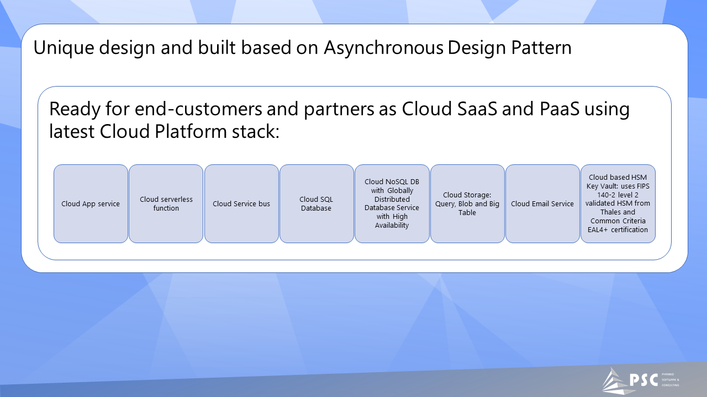The height and width of the screenshot is (397, 707).
Task: Select the Cloud serverless function box
Action: pyautogui.click(x=166, y=203)
